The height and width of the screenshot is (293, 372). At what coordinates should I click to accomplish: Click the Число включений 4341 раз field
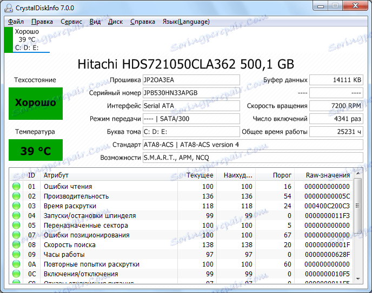pos(336,119)
